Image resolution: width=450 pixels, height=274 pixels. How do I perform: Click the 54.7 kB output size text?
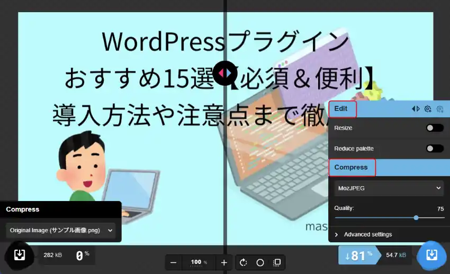click(x=396, y=255)
